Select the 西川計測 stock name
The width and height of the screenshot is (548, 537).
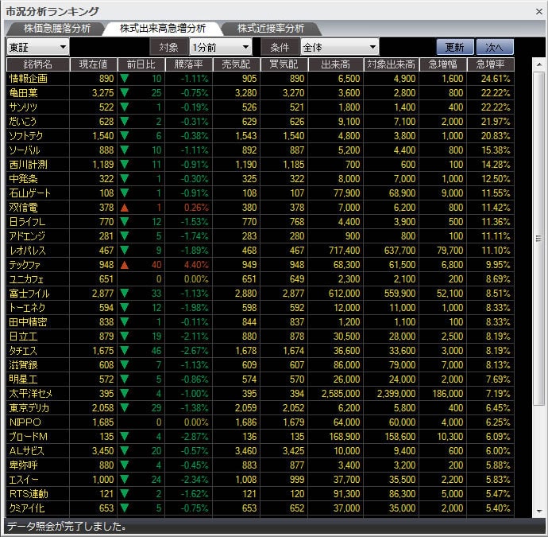coord(29,165)
